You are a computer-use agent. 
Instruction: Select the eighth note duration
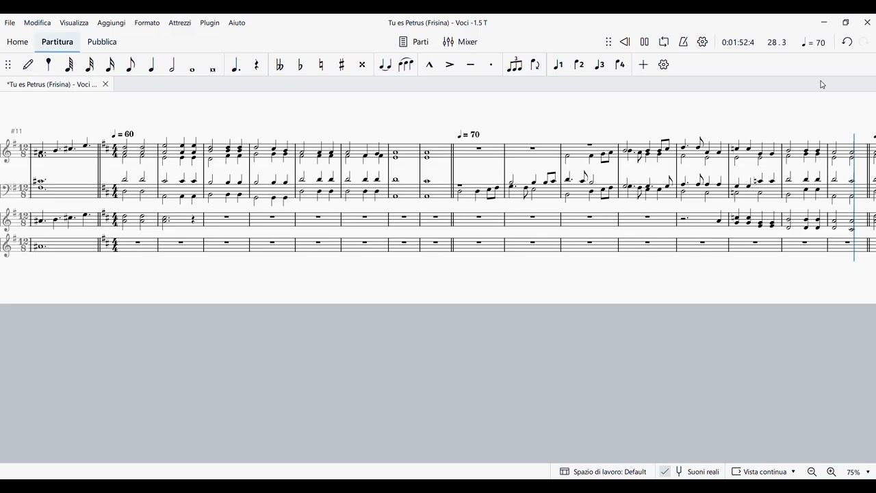[x=131, y=64]
